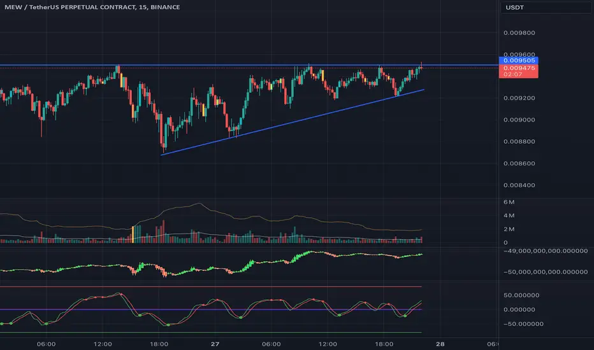
Task: Click the 50.000000 oscillator axis label
Action: [x=521, y=295]
